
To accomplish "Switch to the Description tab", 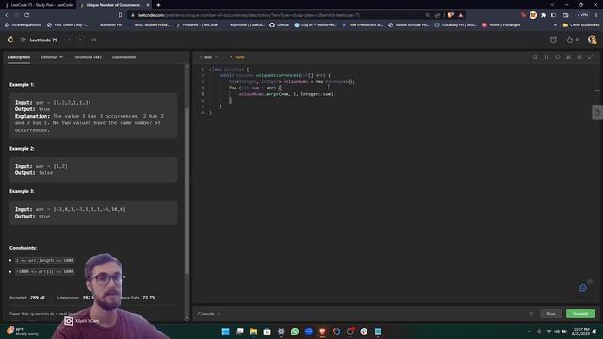I will (19, 57).
